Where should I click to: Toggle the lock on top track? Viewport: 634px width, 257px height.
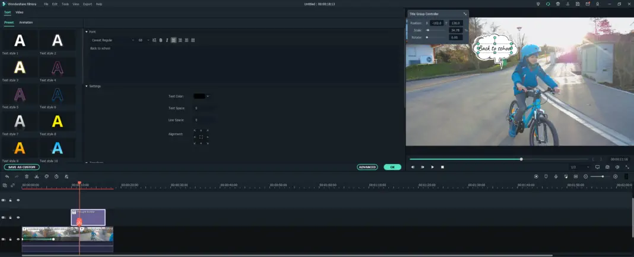(x=11, y=200)
